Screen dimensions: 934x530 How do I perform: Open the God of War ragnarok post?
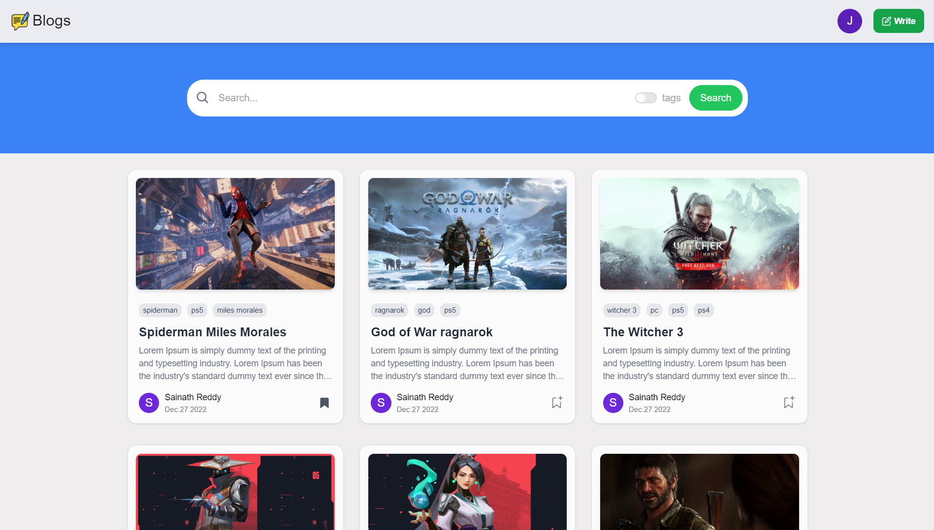tap(432, 332)
